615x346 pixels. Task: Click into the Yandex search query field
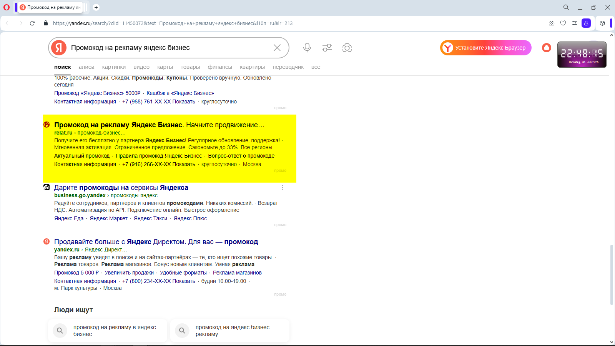[169, 48]
